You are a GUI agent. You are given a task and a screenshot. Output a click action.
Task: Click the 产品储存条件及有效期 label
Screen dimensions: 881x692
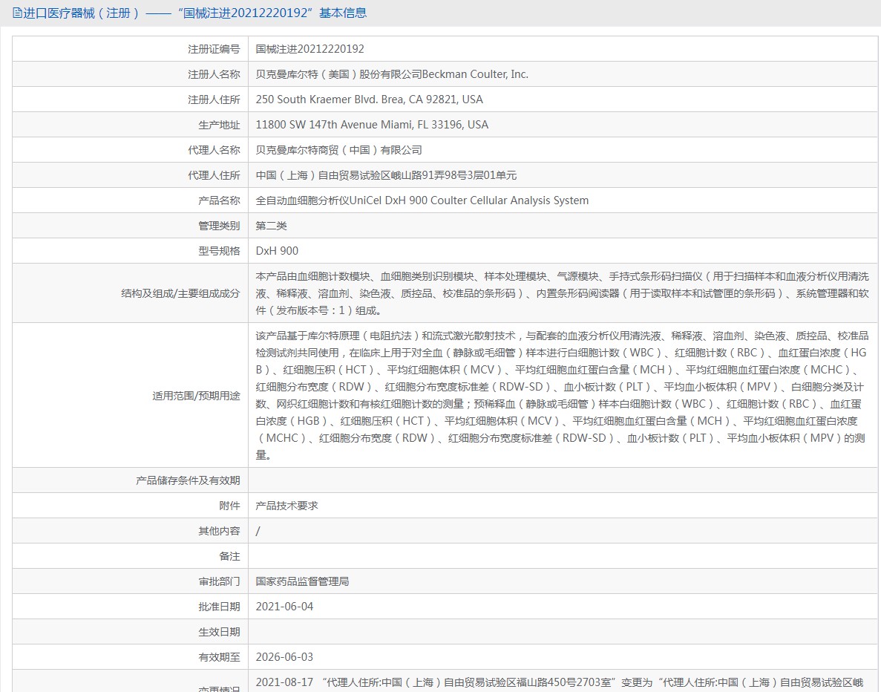(x=189, y=480)
